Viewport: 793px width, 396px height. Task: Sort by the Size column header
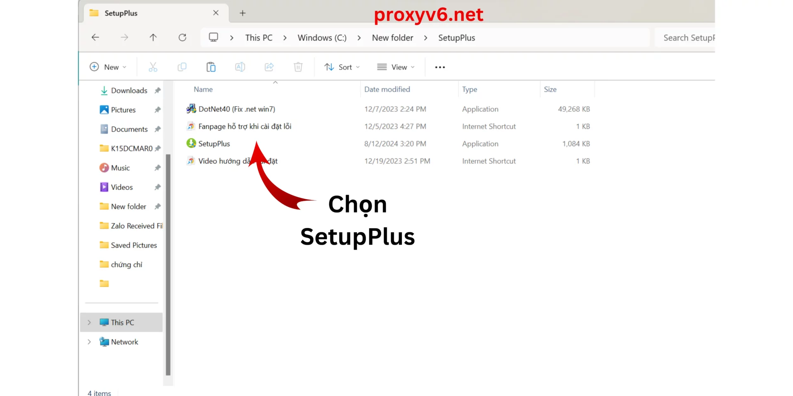[x=550, y=89]
